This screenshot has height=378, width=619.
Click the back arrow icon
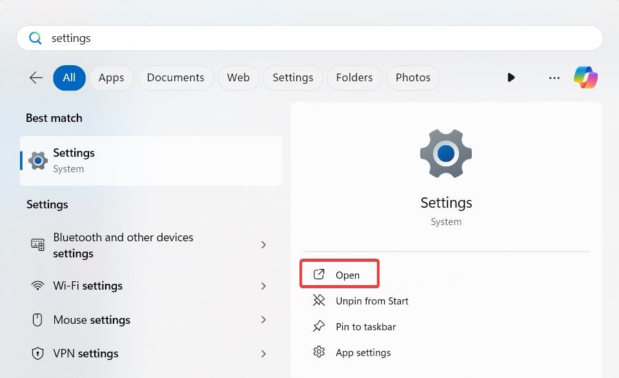(36, 77)
